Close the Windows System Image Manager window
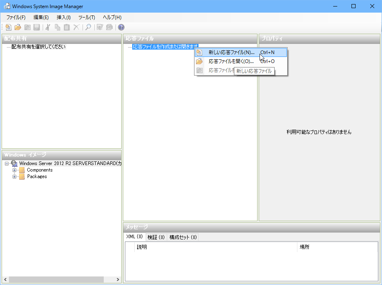Screen dimensions: 382x285 tap(372, 7)
